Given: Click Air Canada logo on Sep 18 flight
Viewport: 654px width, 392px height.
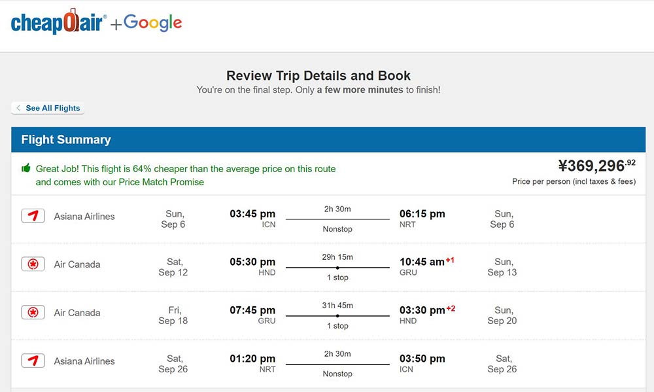Looking at the screenshot, I should [x=33, y=312].
